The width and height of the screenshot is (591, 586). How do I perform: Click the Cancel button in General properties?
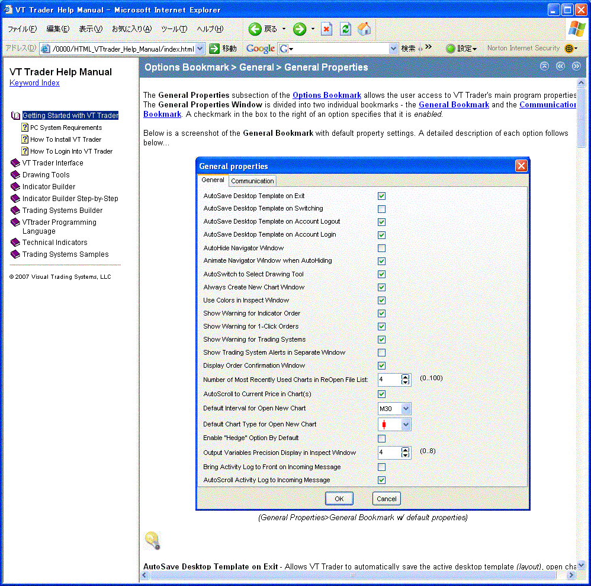[386, 498]
